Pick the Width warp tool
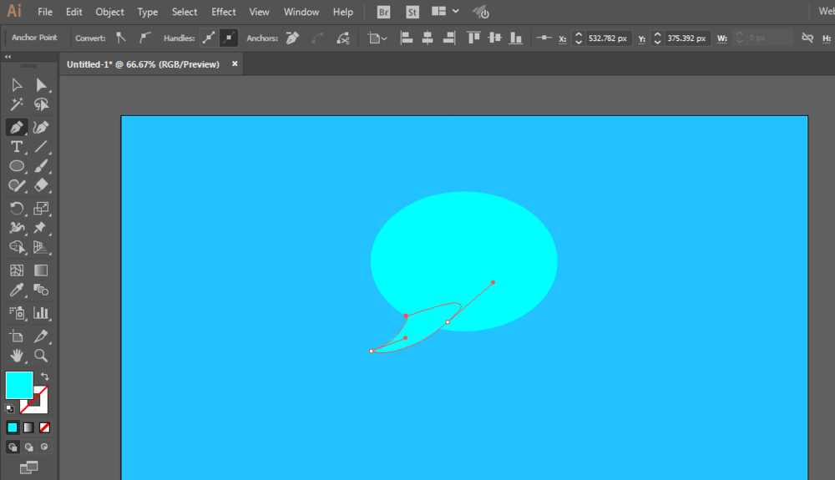Image resolution: width=835 pixels, height=480 pixels. [17, 228]
